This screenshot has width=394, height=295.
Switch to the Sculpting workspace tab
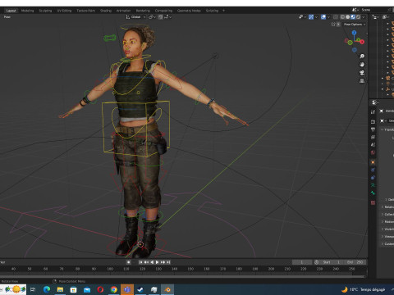pos(45,11)
